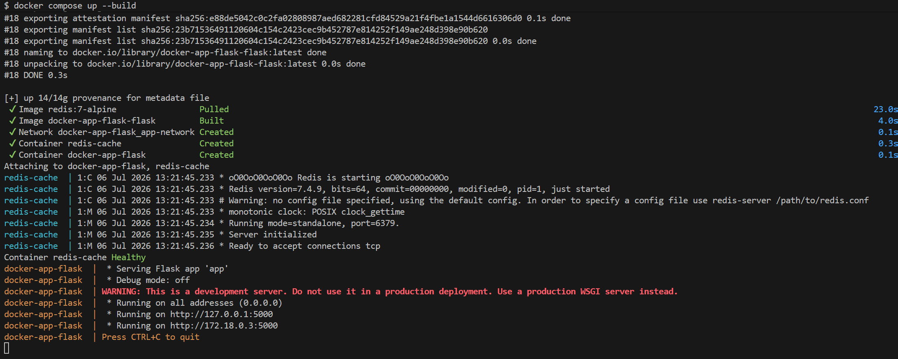The height and width of the screenshot is (359, 898).
Task: Click the docker compose up --build command
Action: coord(75,6)
